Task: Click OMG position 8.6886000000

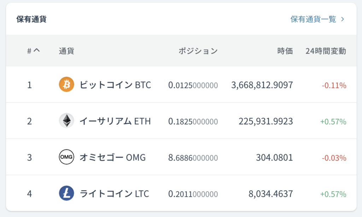Action: pos(193,158)
